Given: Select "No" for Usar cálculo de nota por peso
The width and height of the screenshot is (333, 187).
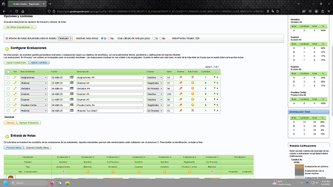Looking at the screenshot, I should point(161,38).
